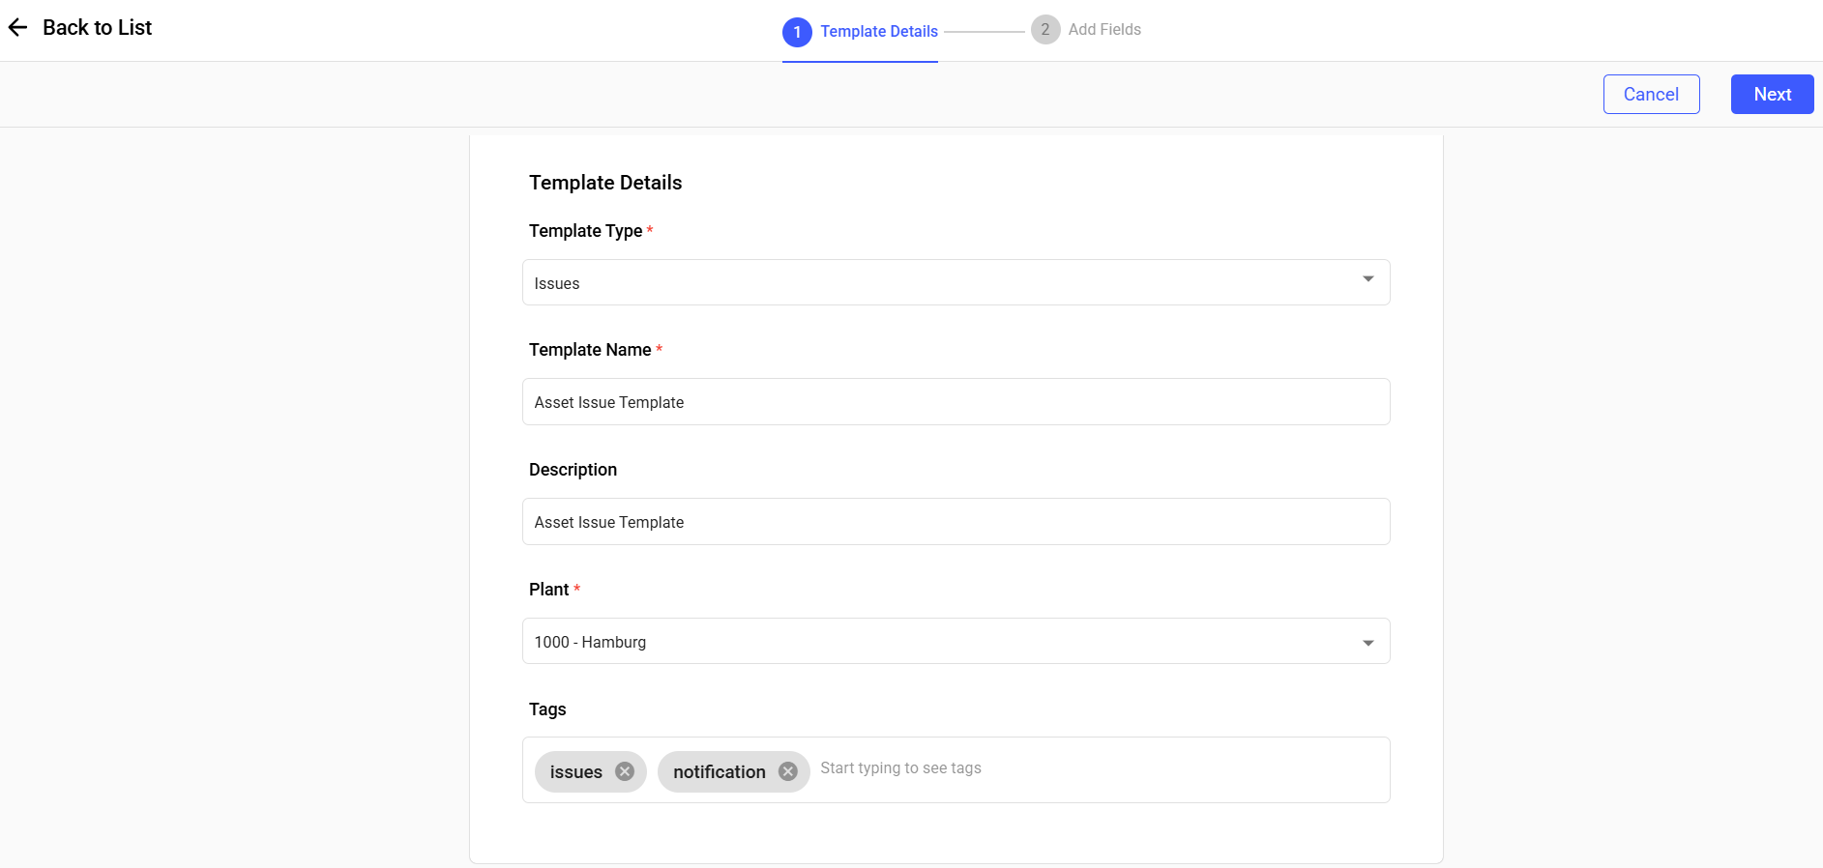Image resolution: width=1823 pixels, height=868 pixels.
Task: Focus the Template Name input field
Action: coord(956,402)
